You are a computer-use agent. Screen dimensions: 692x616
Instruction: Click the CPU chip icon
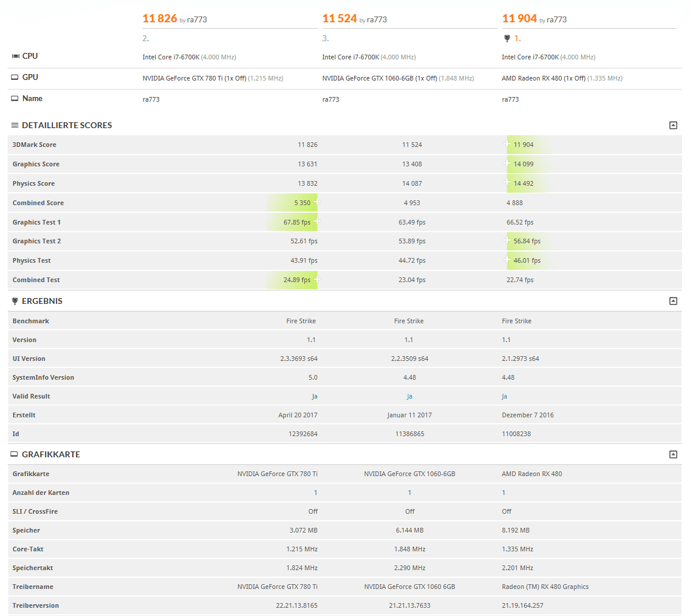point(15,56)
